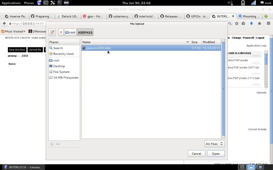Switch to the Releases tab
The width and height of the screenshot is (273, 170).
tap(171, 16)
